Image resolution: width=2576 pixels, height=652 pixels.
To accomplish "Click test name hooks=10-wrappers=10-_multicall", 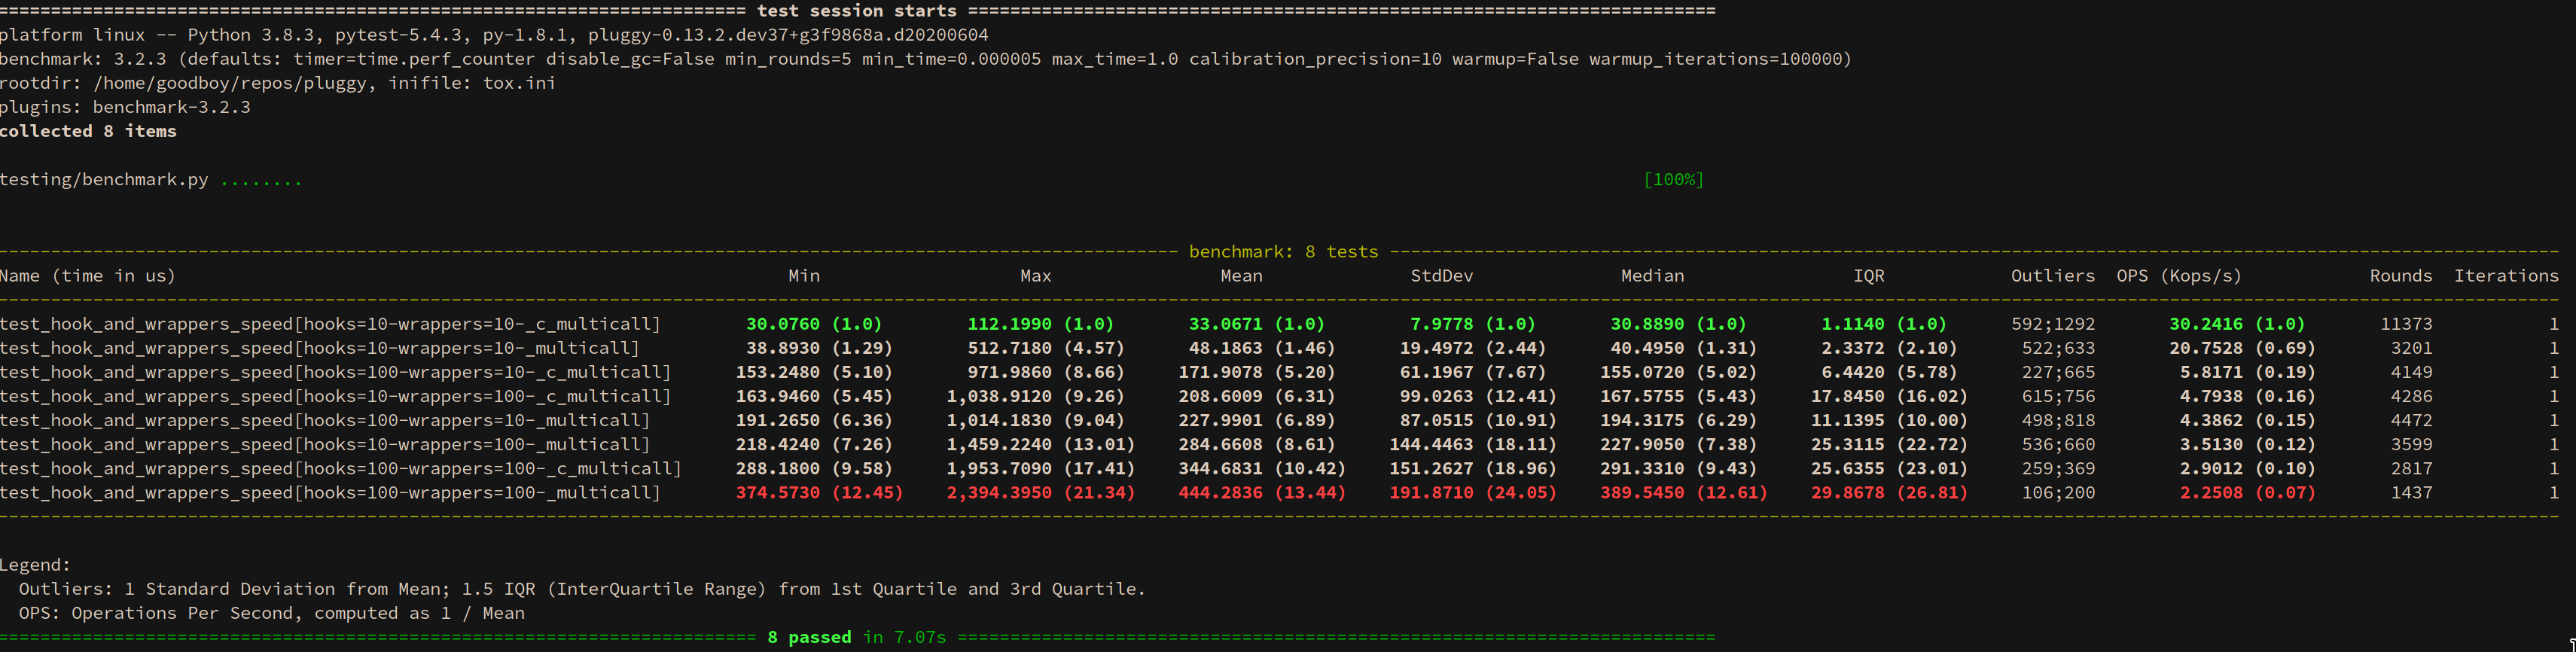I will (320, 348).
